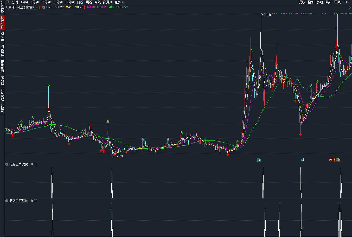The width and height of the screenshot is (352, 237).
Task: Switch to the 1分钟 chart period
Action: coord(24,2)
